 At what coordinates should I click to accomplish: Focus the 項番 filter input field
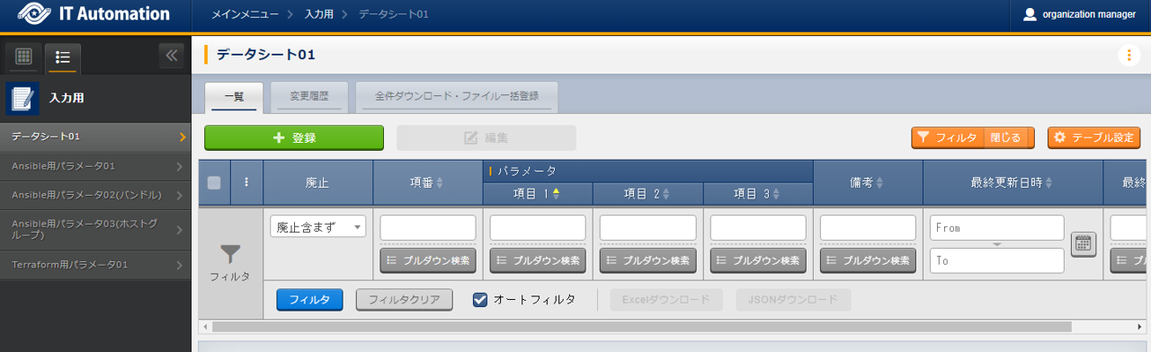(x=428, y=227)
